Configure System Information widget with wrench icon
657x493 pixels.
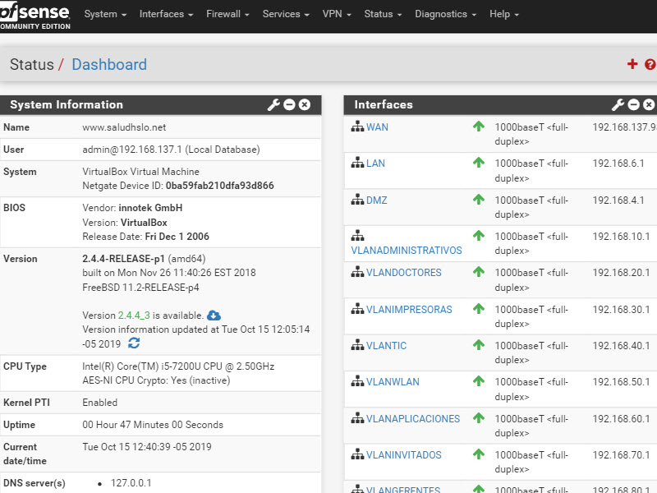273,104
